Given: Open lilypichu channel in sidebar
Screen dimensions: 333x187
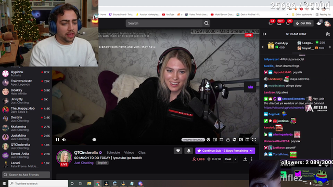Looking at the screenshot, I should pyautogui.click(x=26, y=74).
